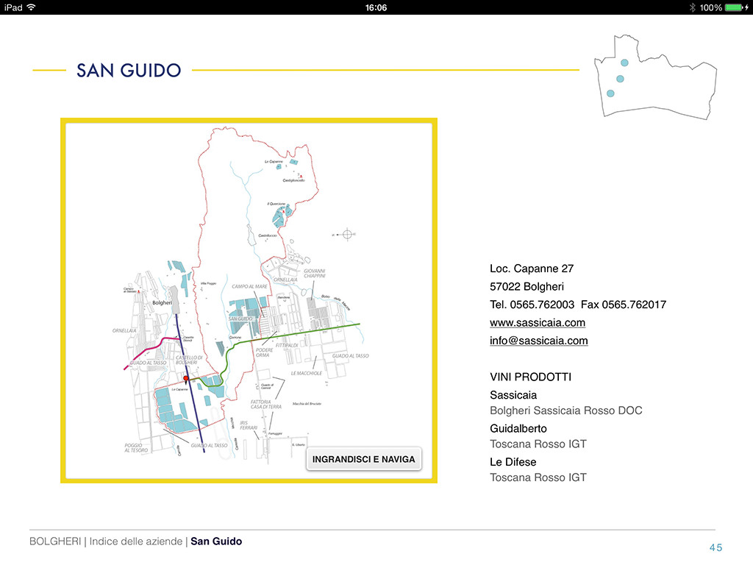Screen dimensions: 753x565
Task: Tap the top dot on the mini region map
Action: point(624,63)
